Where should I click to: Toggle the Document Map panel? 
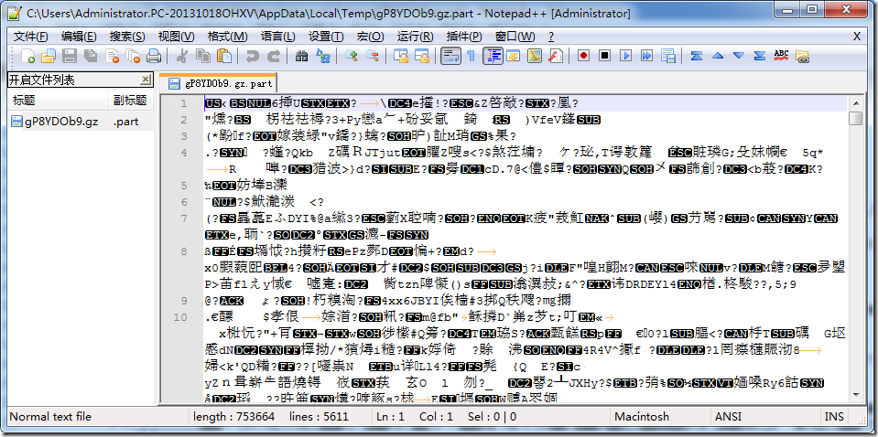point(535,56)
